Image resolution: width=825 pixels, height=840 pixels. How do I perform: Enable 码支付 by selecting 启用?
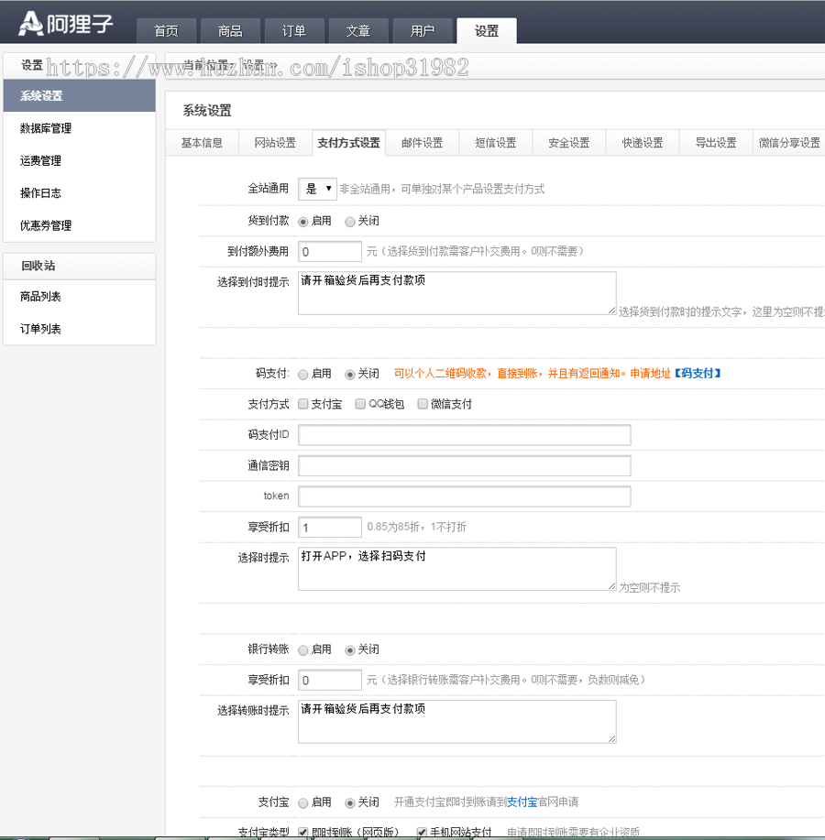click(302, 374)
